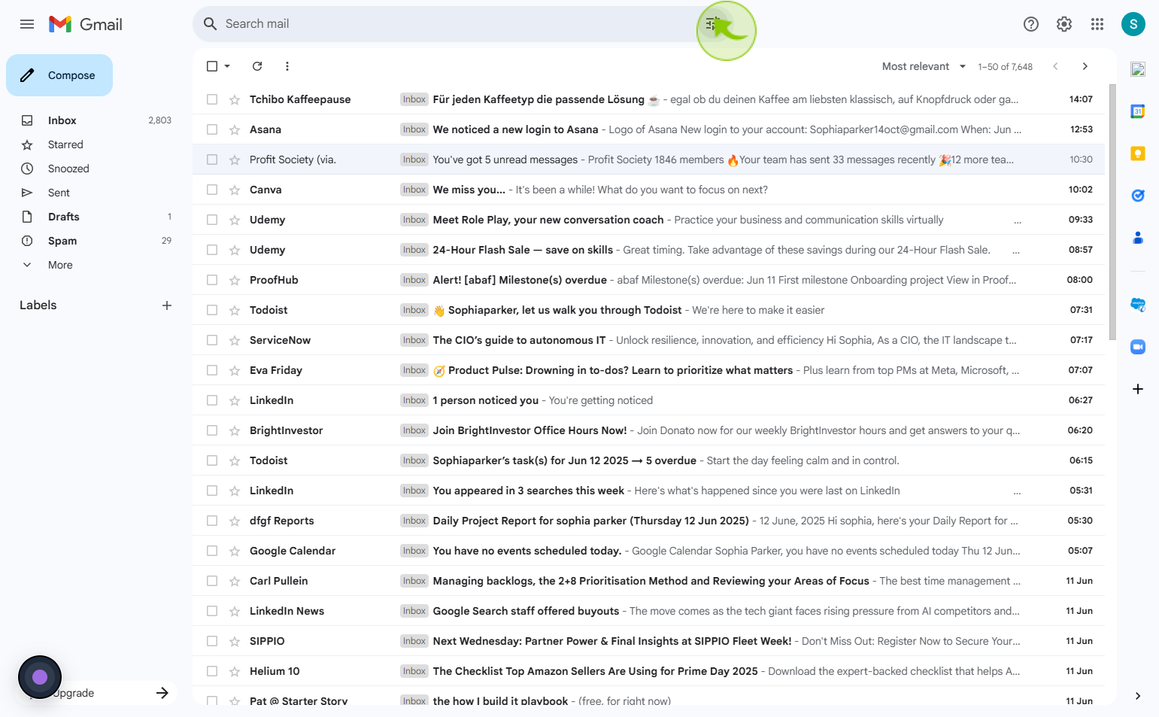Open the More options three-dot menu
This screenshot has height=717, width=1159.
(287, 66)
